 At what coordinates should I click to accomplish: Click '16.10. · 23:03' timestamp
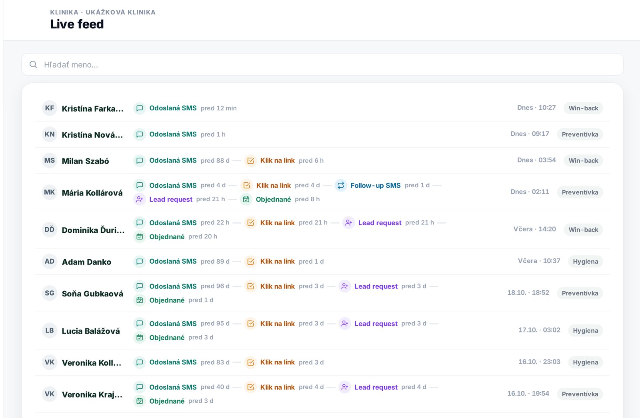pos(539,362)
